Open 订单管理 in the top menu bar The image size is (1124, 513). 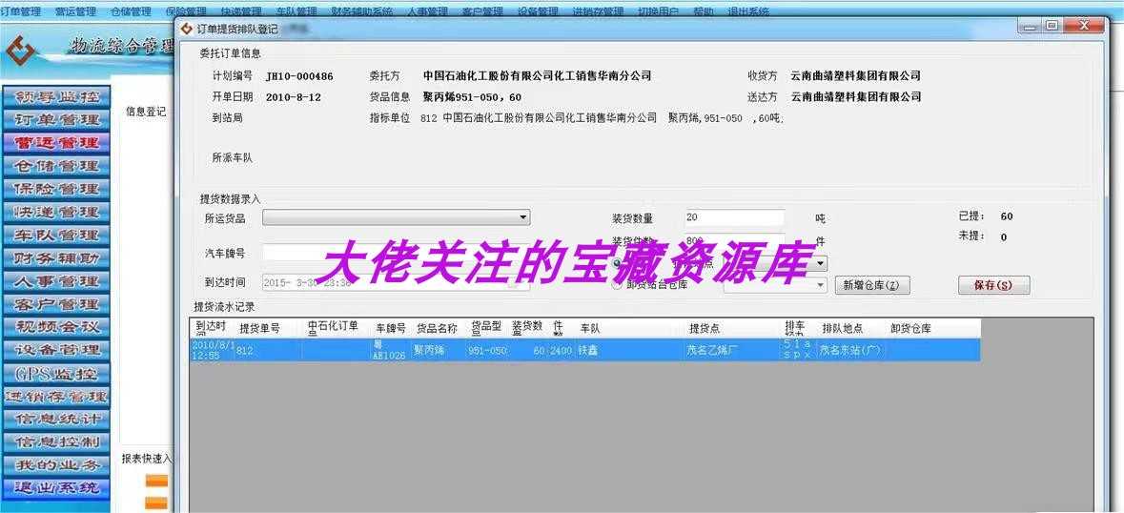[x=20, y=11]
